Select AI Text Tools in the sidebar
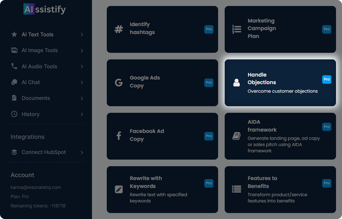 point(37,35)
